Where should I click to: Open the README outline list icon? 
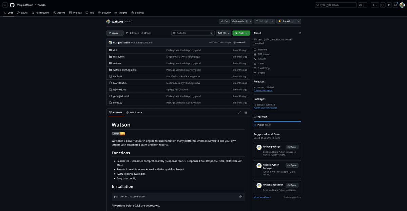[246, 112]
